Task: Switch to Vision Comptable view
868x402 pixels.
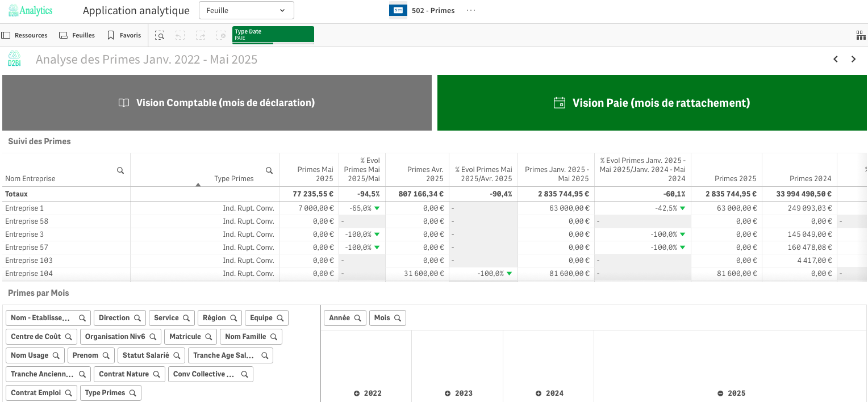Action: tap(217, 103)
